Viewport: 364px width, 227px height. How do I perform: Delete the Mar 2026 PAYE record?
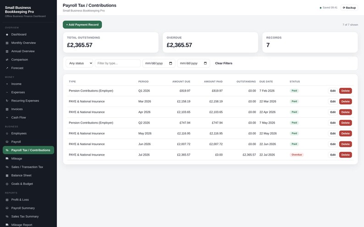345,102
